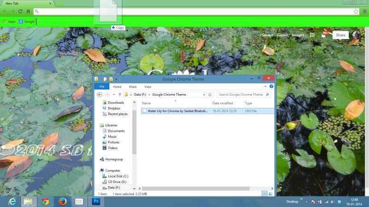The width and height of the screenshot is (369, 207).
Task: Open +Sanket Google profile link
Action: tap(267, 35)
